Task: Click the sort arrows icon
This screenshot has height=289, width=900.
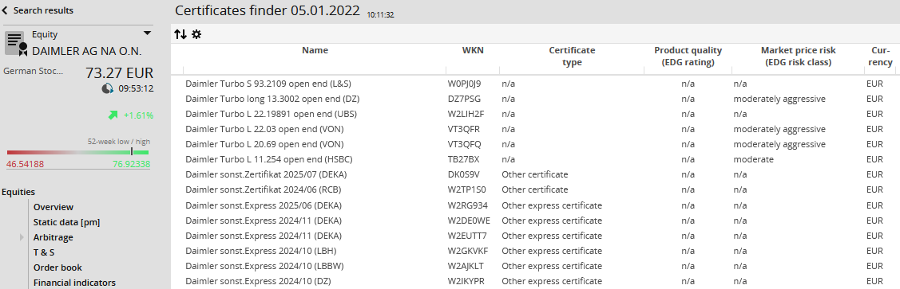Action: point(180,34)
